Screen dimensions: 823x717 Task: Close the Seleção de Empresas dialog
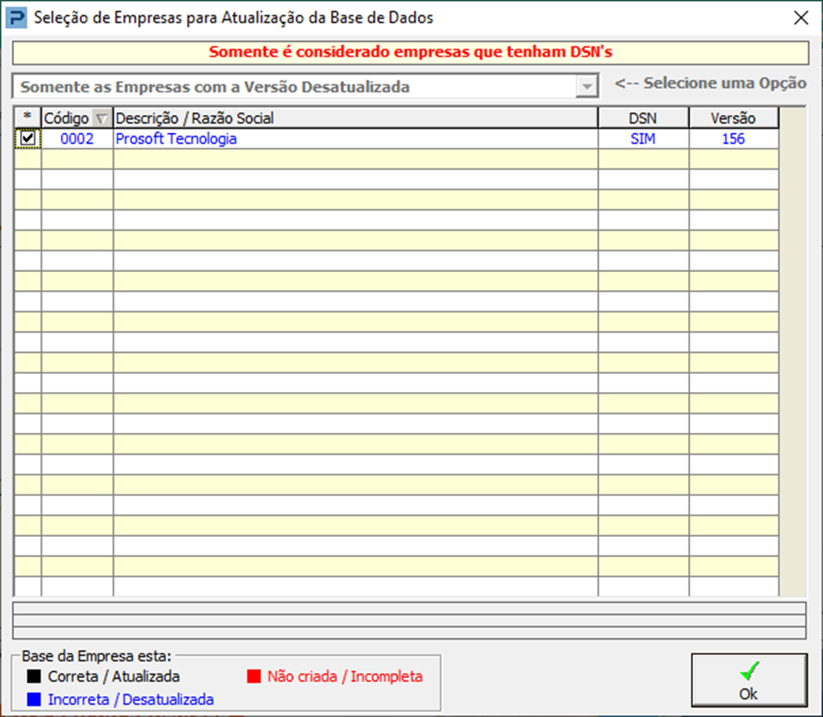(x=801, y=17)
